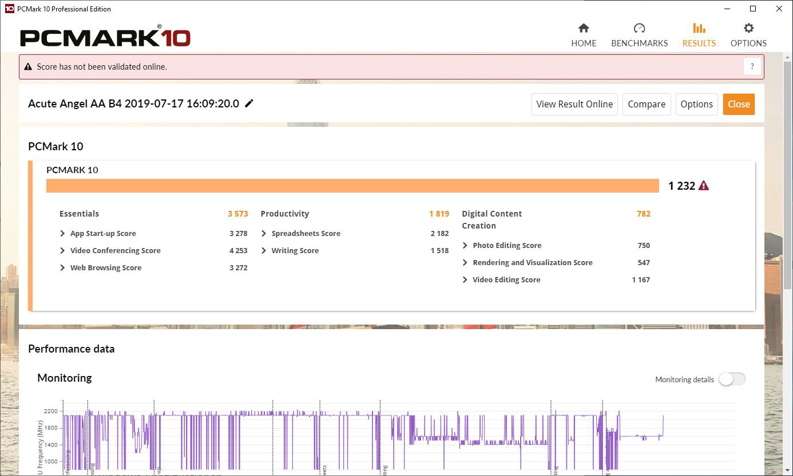Screen dimensions: 793x476
Task: Click Digital Content Creation score 782
Action: [643, 214]
